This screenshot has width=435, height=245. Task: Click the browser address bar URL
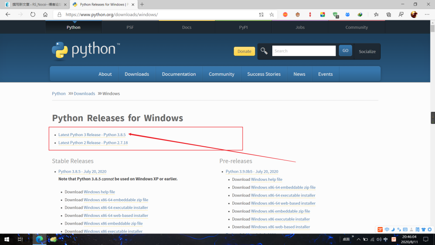click(x=112, y=14)
